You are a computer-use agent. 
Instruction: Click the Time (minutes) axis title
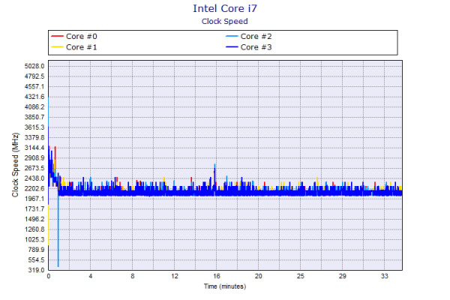tap(225, 286)
